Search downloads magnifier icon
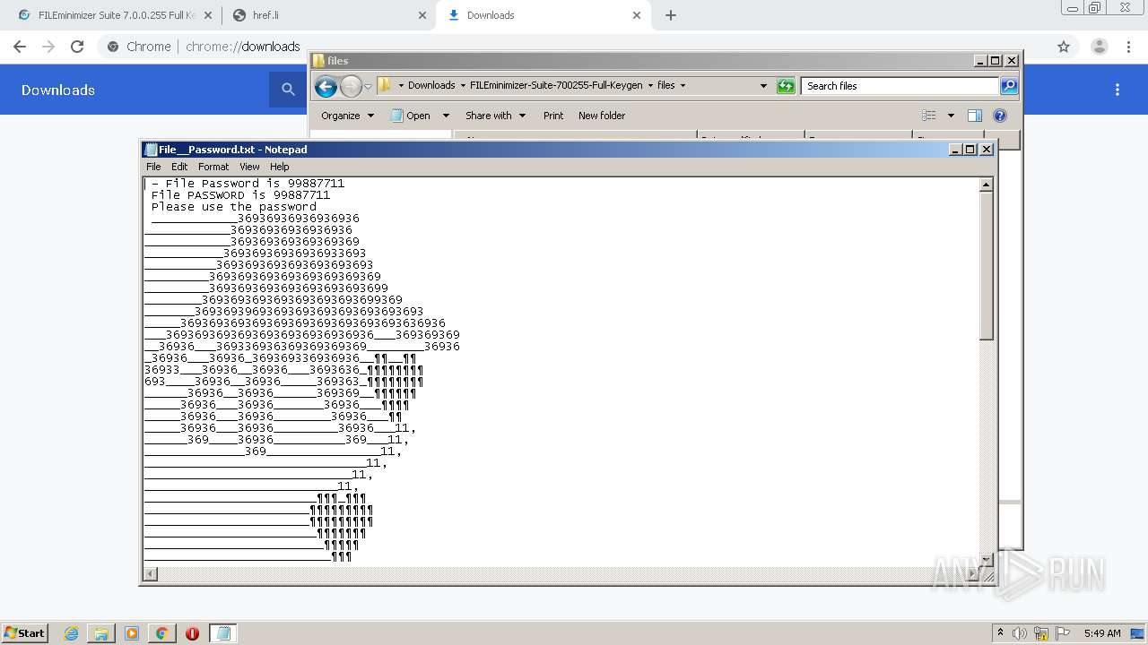1148x645 pixels. (288, 89)
